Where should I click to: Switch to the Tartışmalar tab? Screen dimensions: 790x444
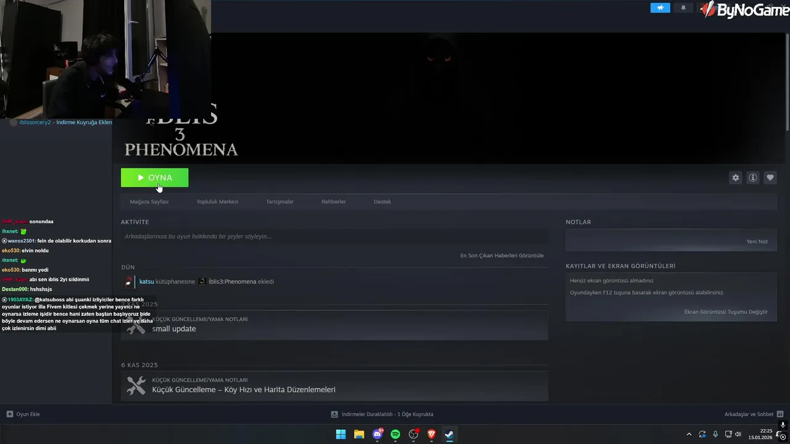pos(280,202)
